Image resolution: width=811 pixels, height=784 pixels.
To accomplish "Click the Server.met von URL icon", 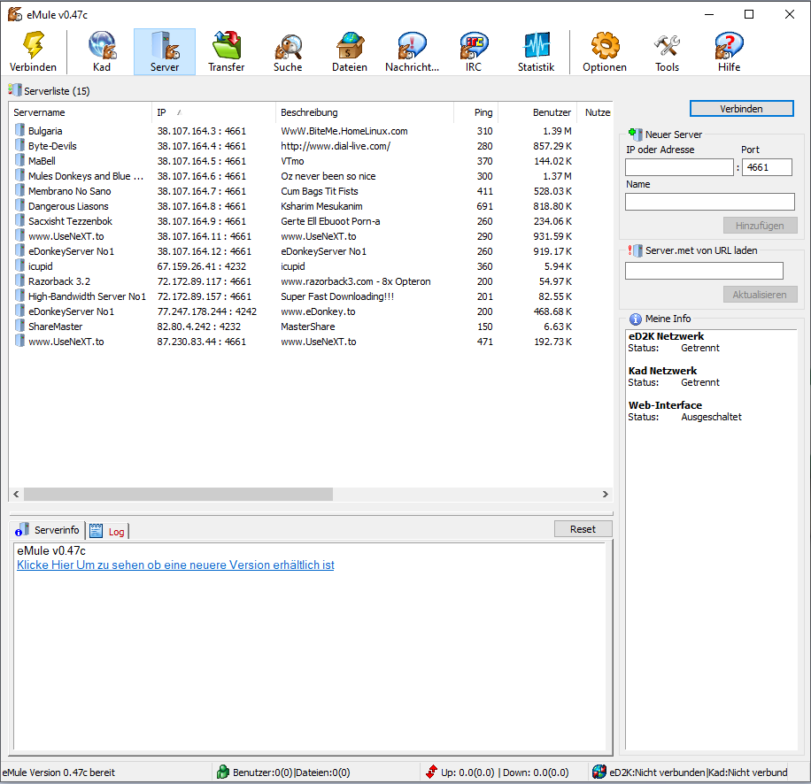I will click(635, 250).
